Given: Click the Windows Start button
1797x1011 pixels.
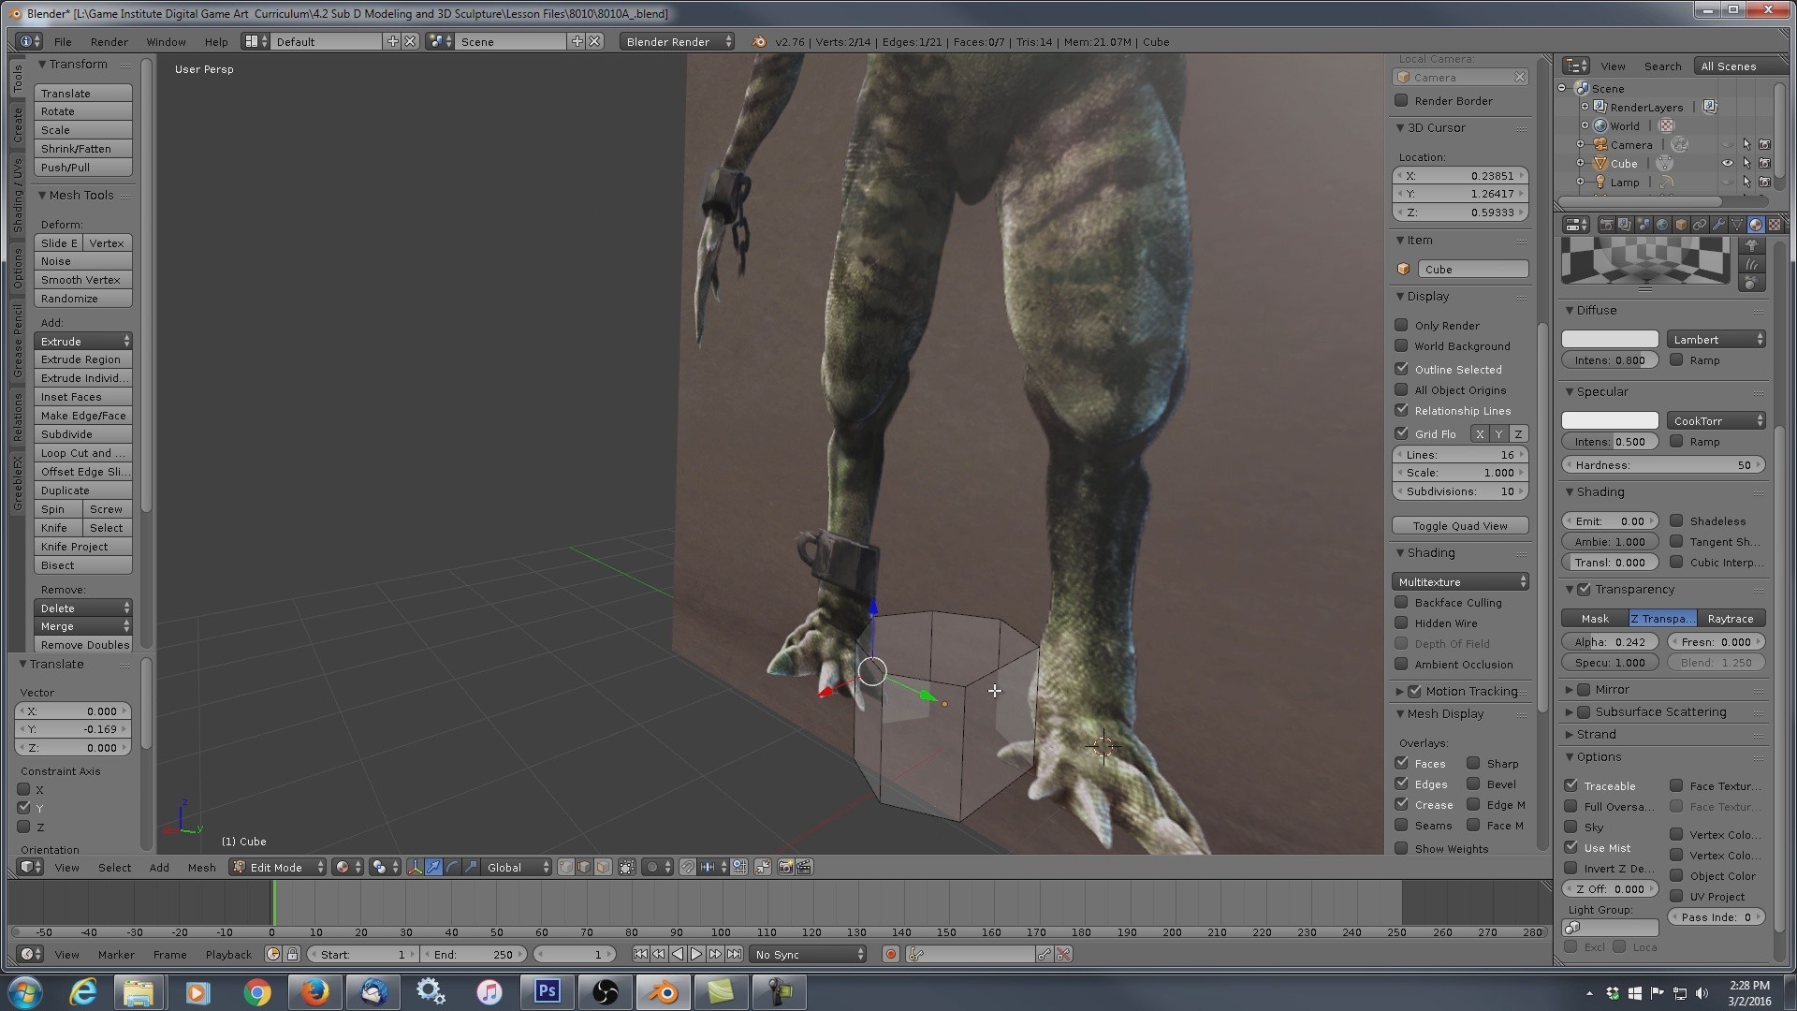Looking at the screenshot, I should [x=25, y=991].
